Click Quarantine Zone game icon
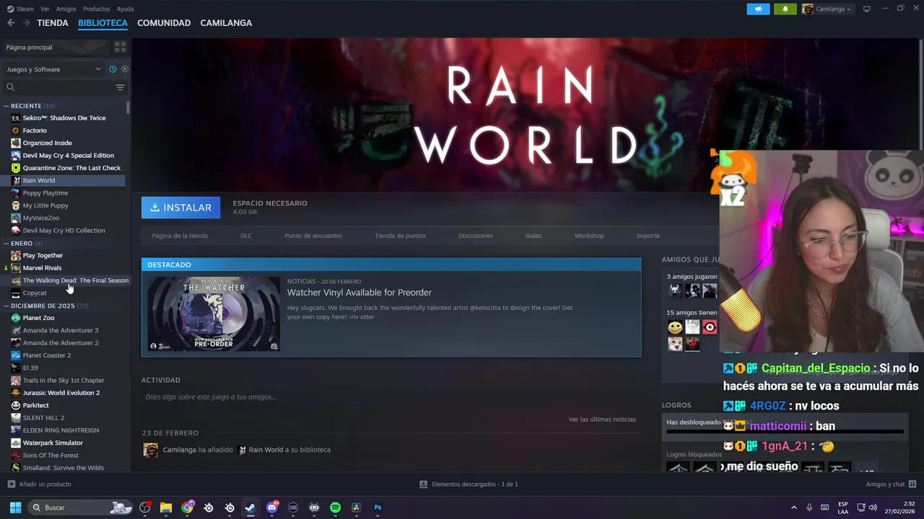This screenshot has width=924, height=519. click(x=16, y=168)
